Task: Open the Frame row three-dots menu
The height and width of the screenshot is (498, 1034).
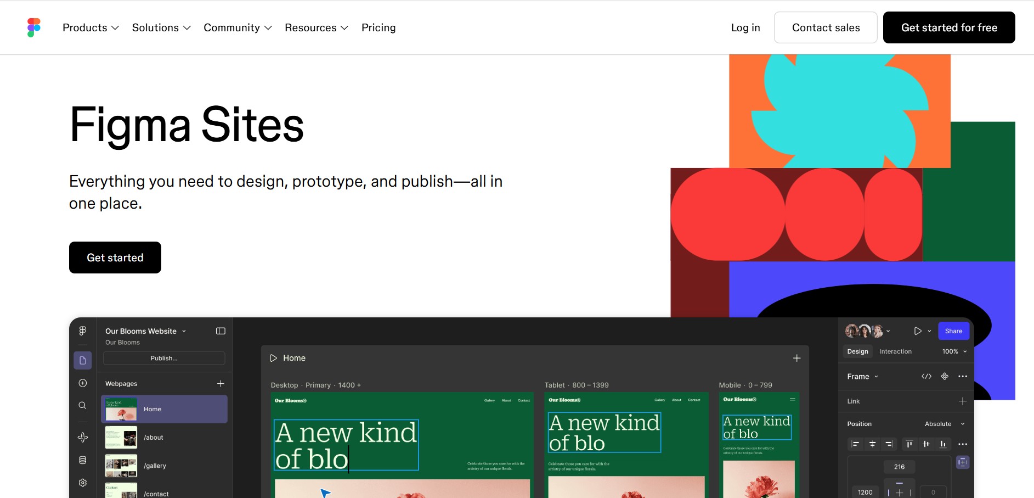Action: coord(963,377)
